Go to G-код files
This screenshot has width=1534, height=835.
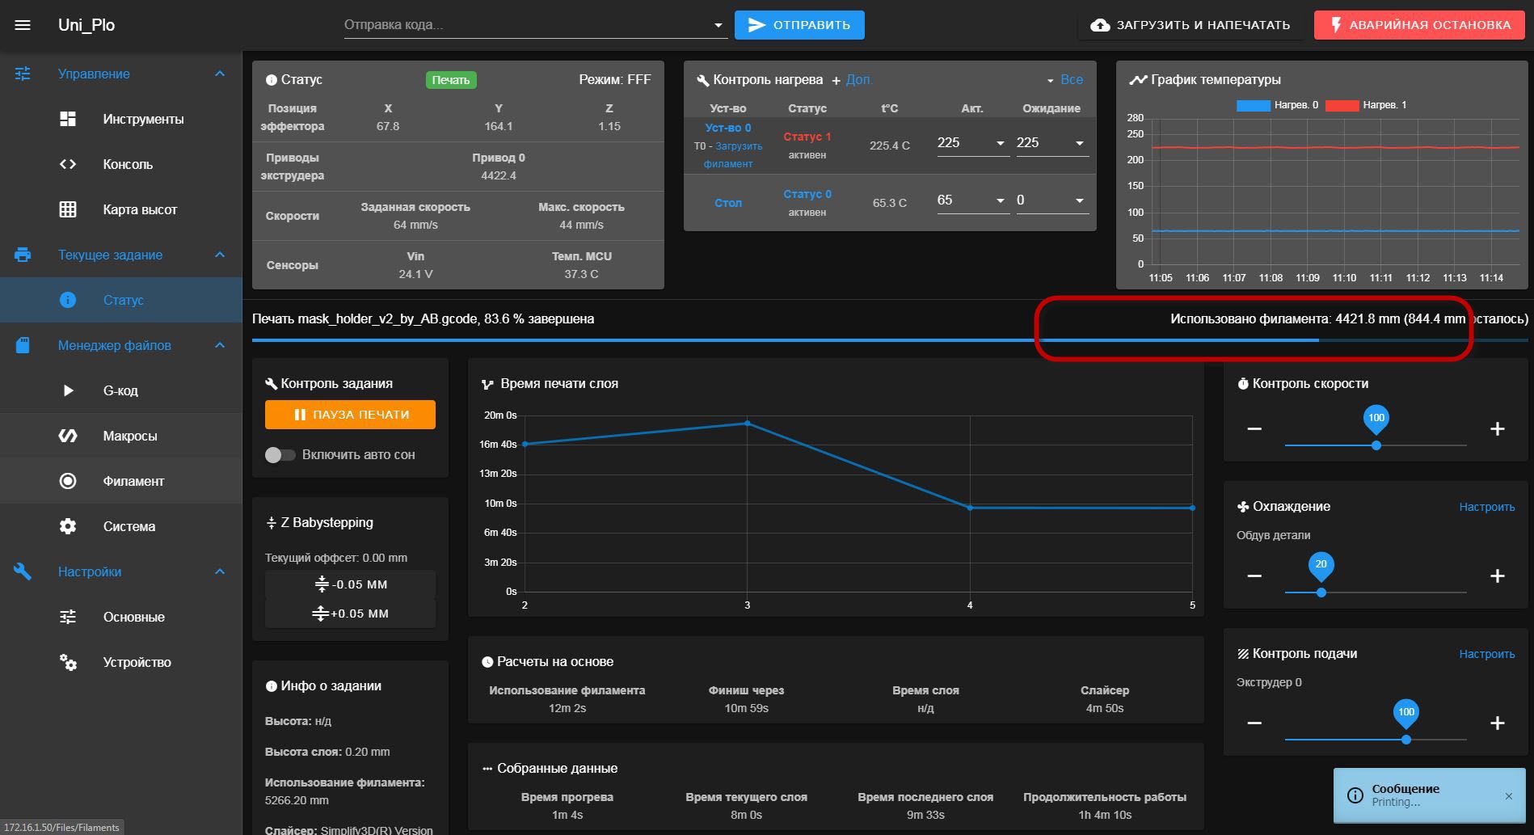pos(121,390)
